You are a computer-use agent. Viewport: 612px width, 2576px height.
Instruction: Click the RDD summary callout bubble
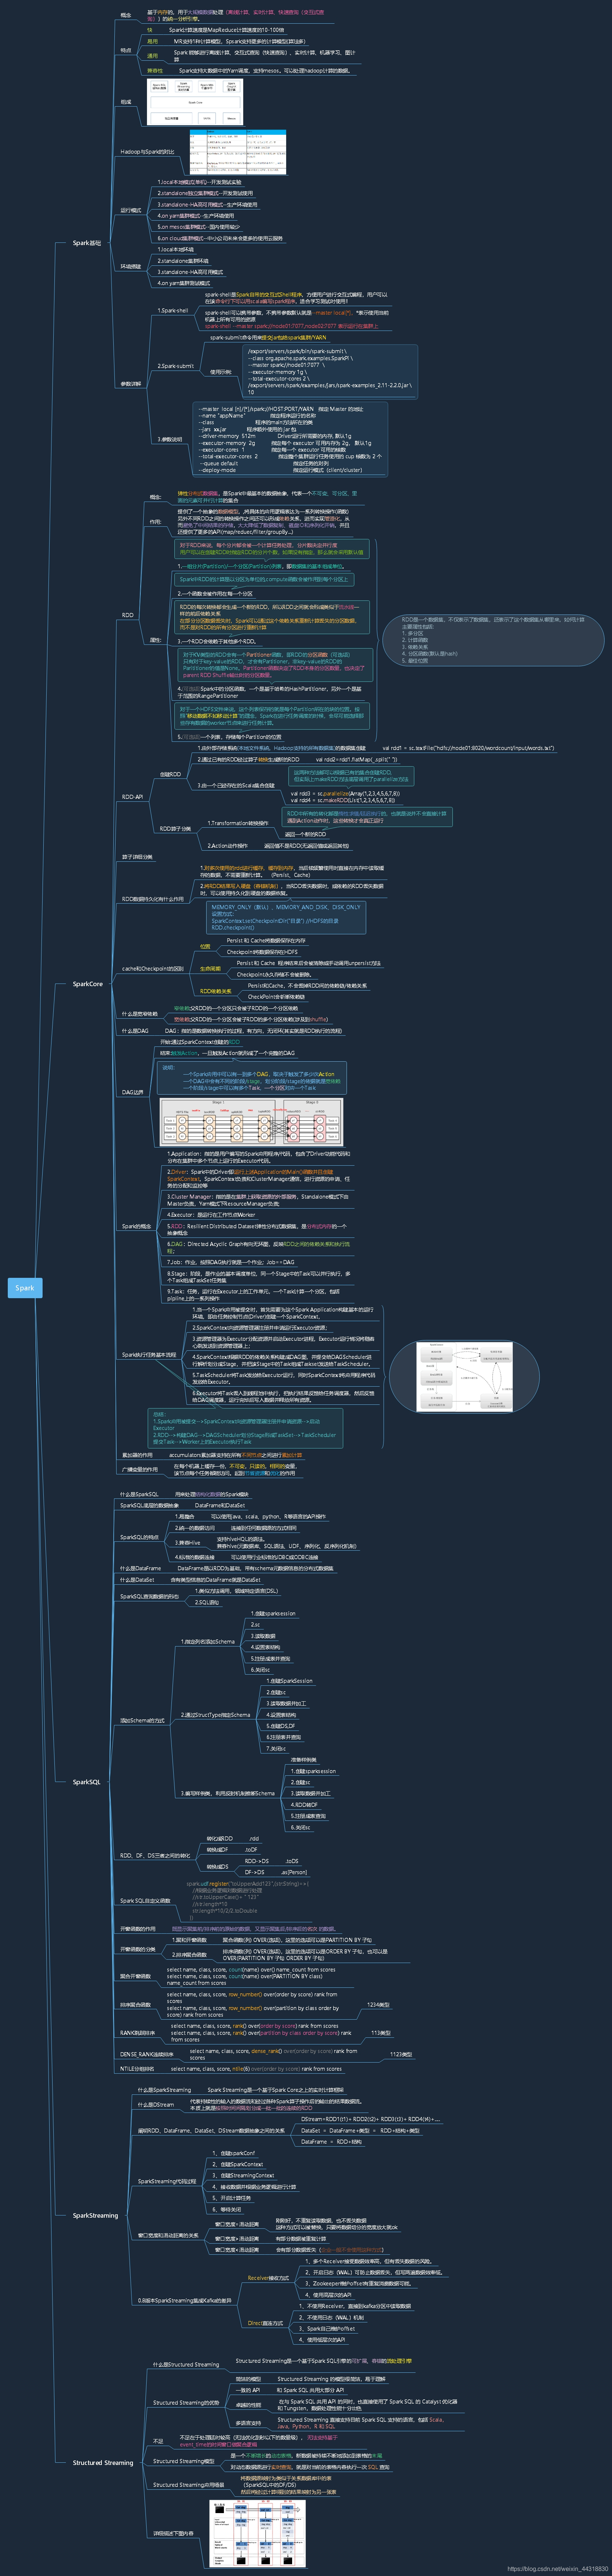pyautogui.click(x=493, y=640)
